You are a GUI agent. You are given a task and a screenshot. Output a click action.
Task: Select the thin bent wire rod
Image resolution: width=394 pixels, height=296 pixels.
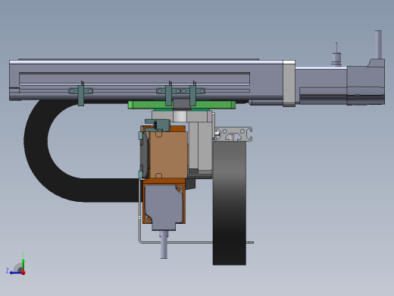(177, 241)
